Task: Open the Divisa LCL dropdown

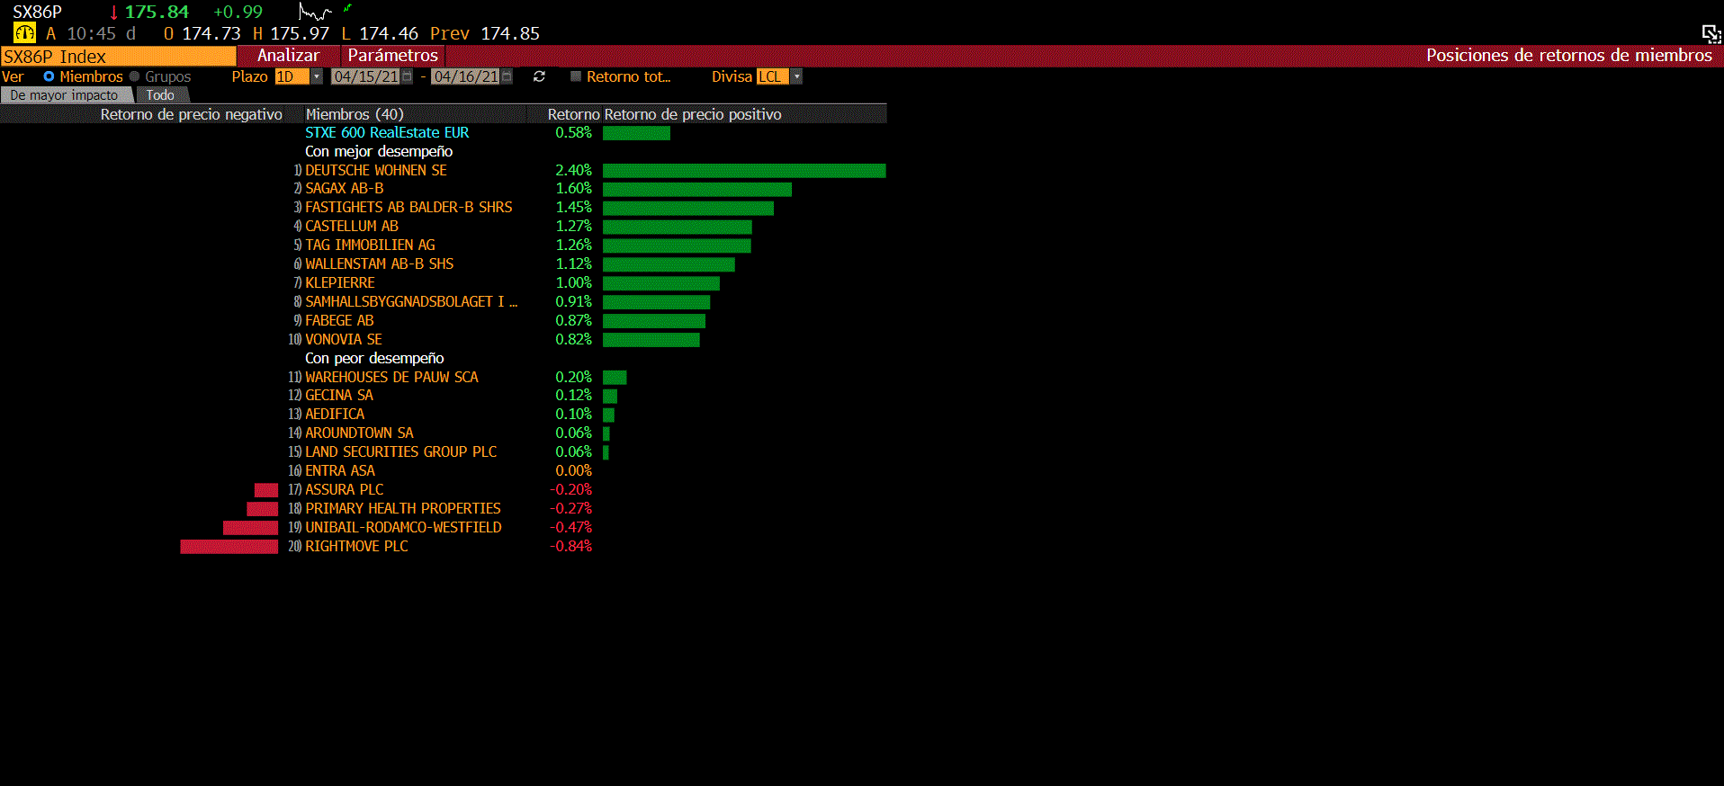Action: click(796, 76)
